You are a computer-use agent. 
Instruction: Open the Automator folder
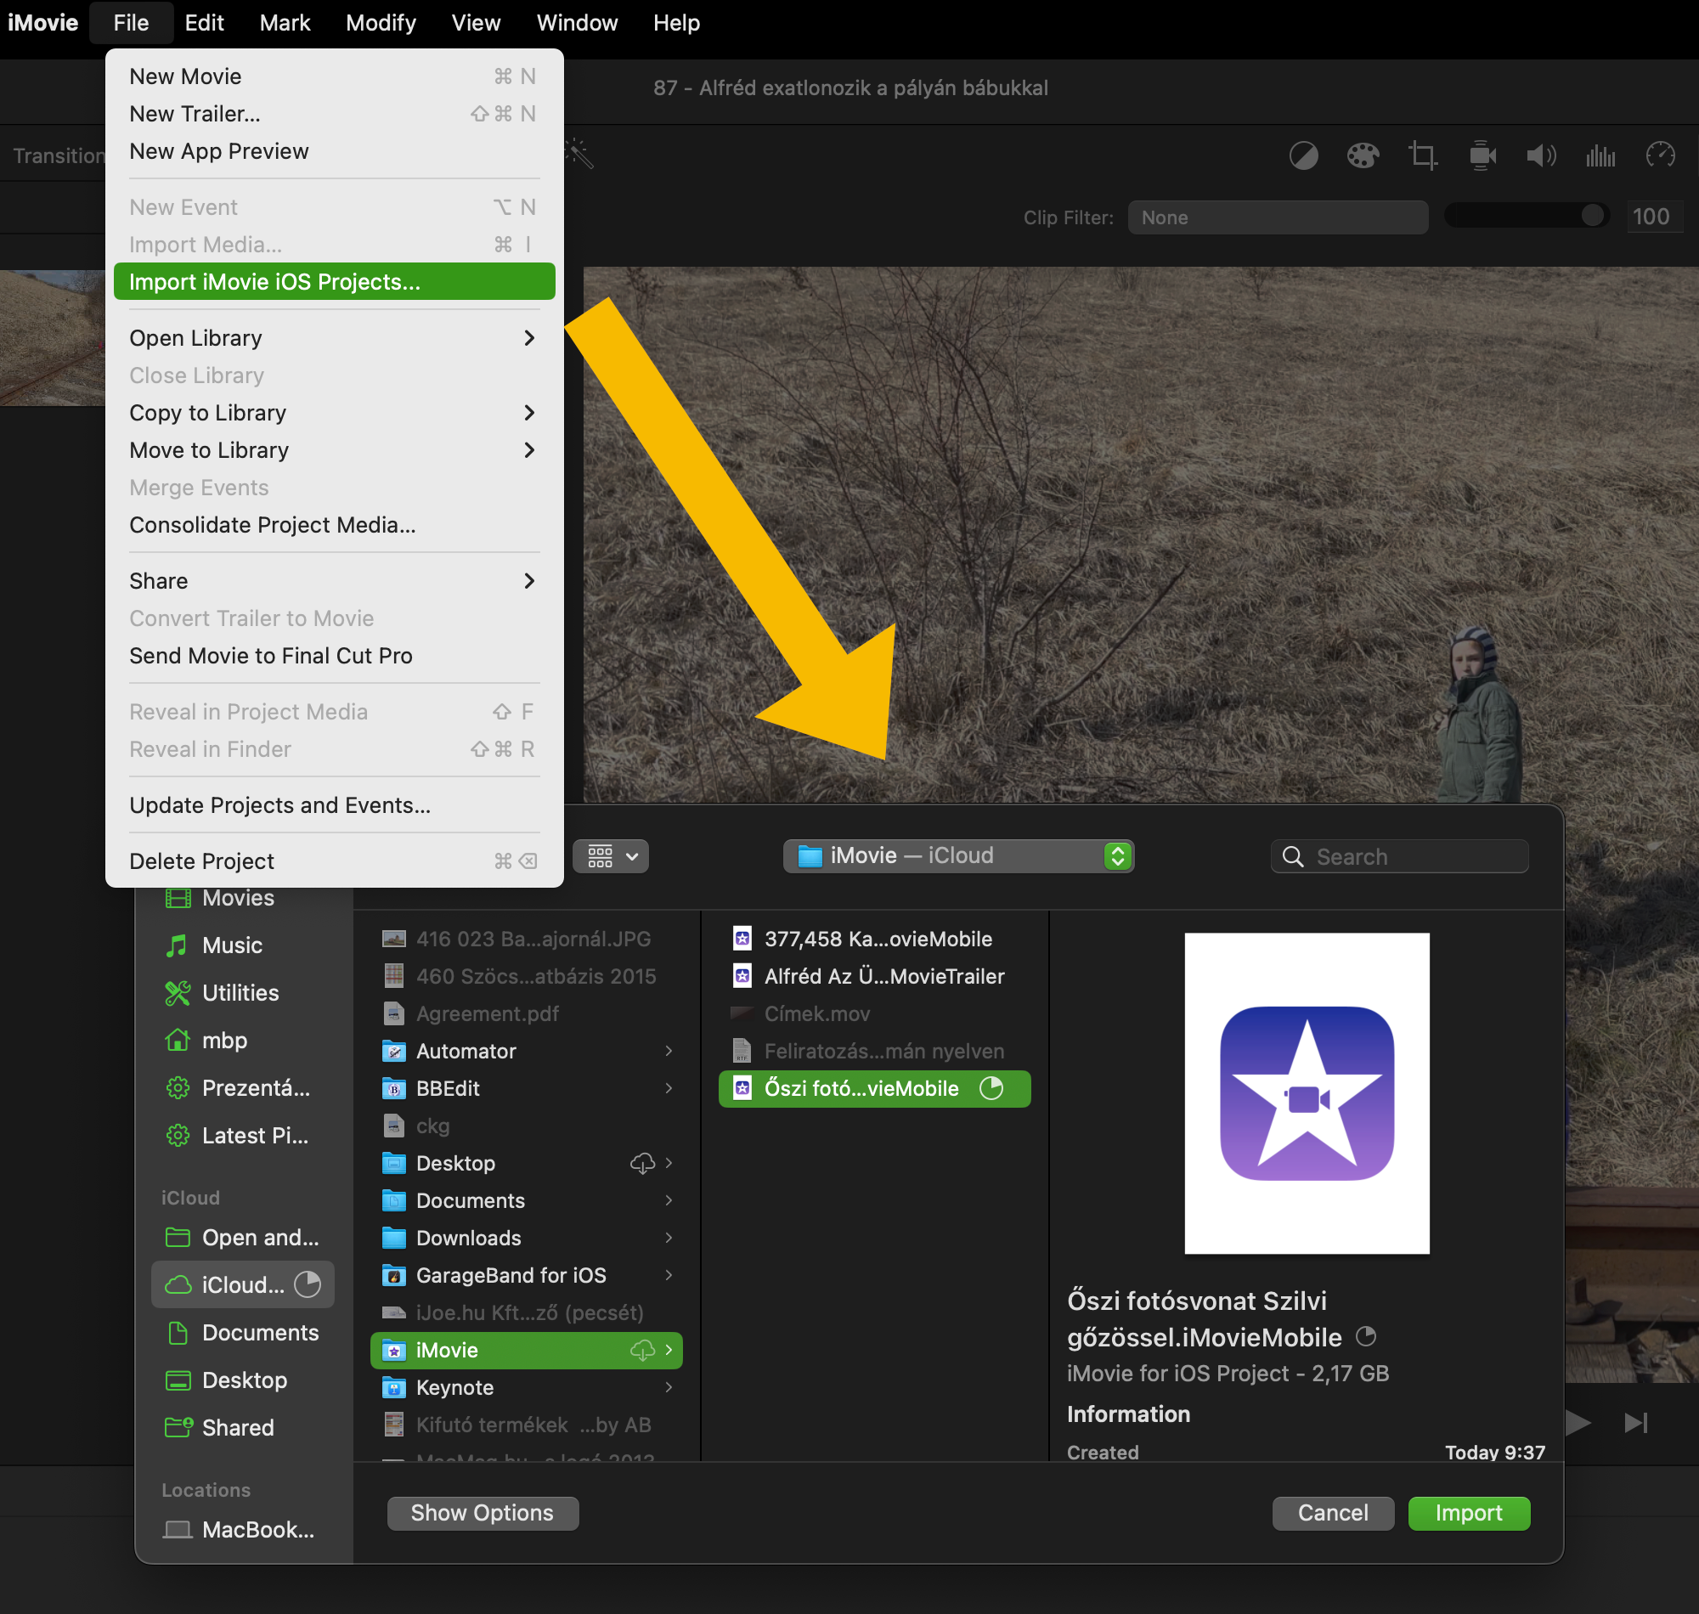(x=527, y=1052)
